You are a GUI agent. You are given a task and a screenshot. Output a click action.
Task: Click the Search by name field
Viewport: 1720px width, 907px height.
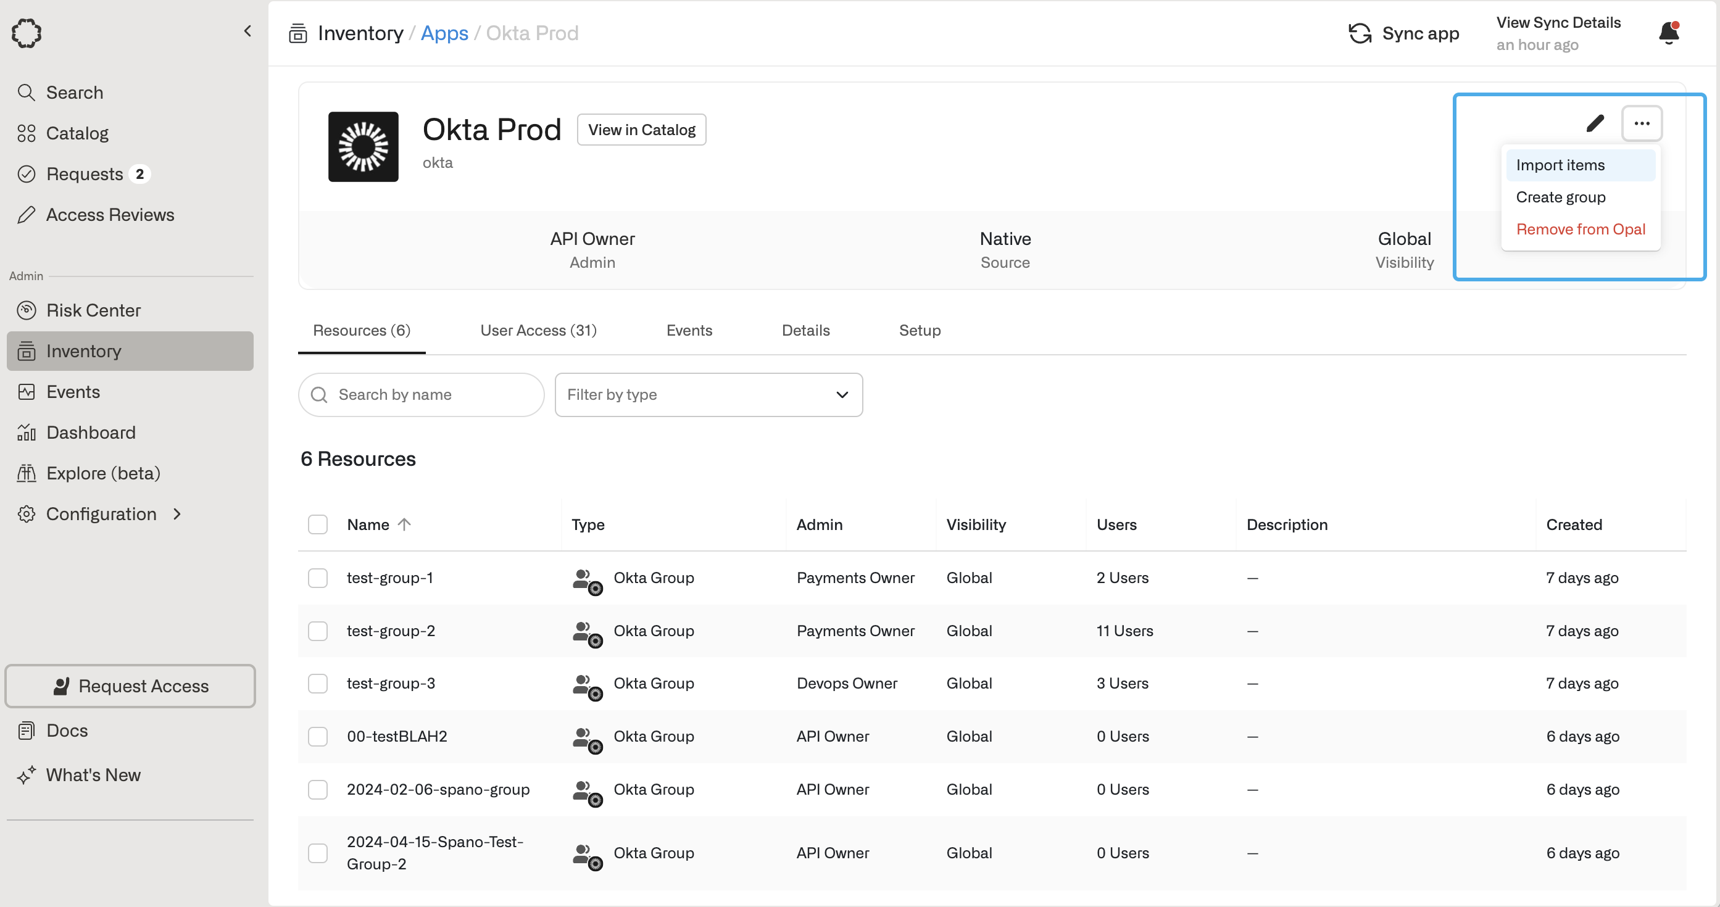click(x=431, y=395)
